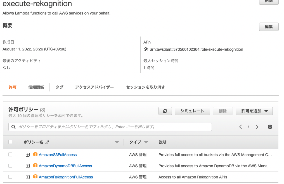Check the AmazonDynamoDBFullAccess row checkbox

pos(10,166)
